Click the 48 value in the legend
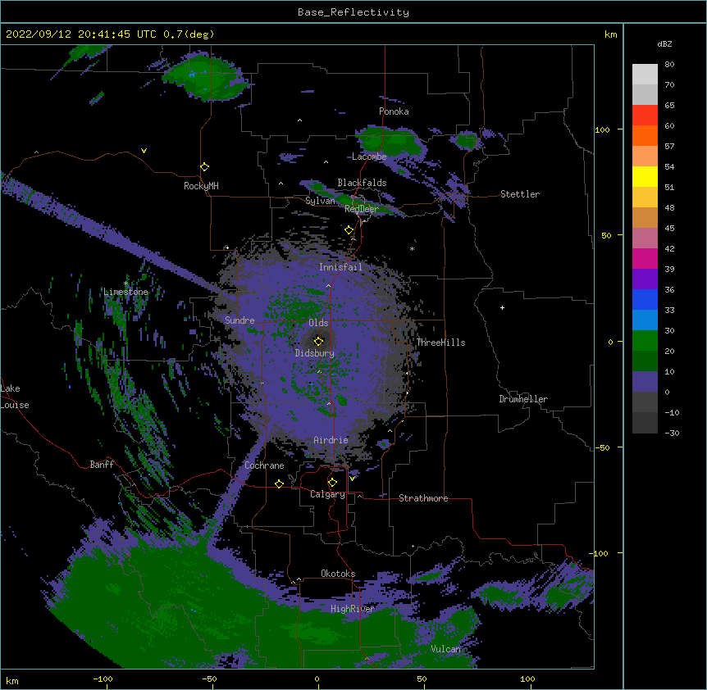Image resolution: width=707 pixels, height=690 pixels. 669,207
